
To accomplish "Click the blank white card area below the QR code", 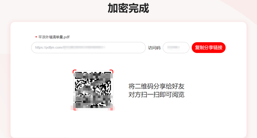I will (128, 124).
